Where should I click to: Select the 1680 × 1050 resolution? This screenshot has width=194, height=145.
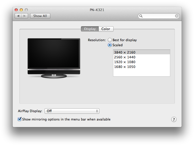click(x=142, y=67)
